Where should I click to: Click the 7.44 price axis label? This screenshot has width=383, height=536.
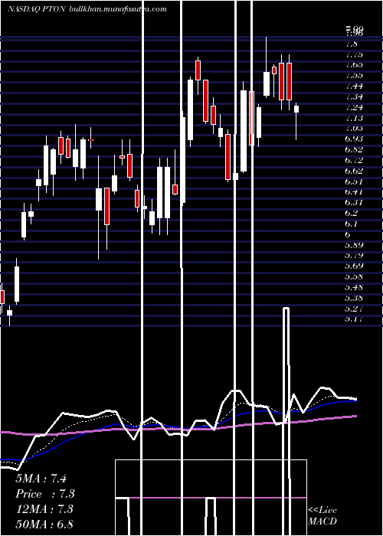tap(354, 86)
